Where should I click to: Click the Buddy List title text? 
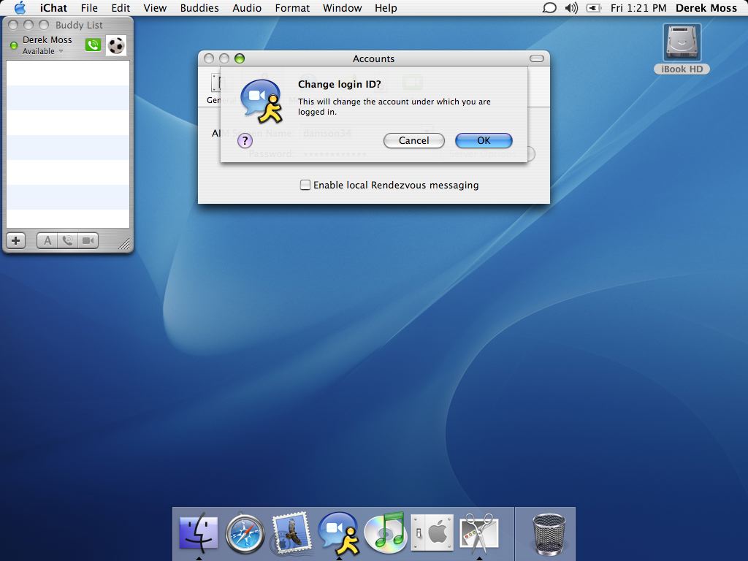79,25
